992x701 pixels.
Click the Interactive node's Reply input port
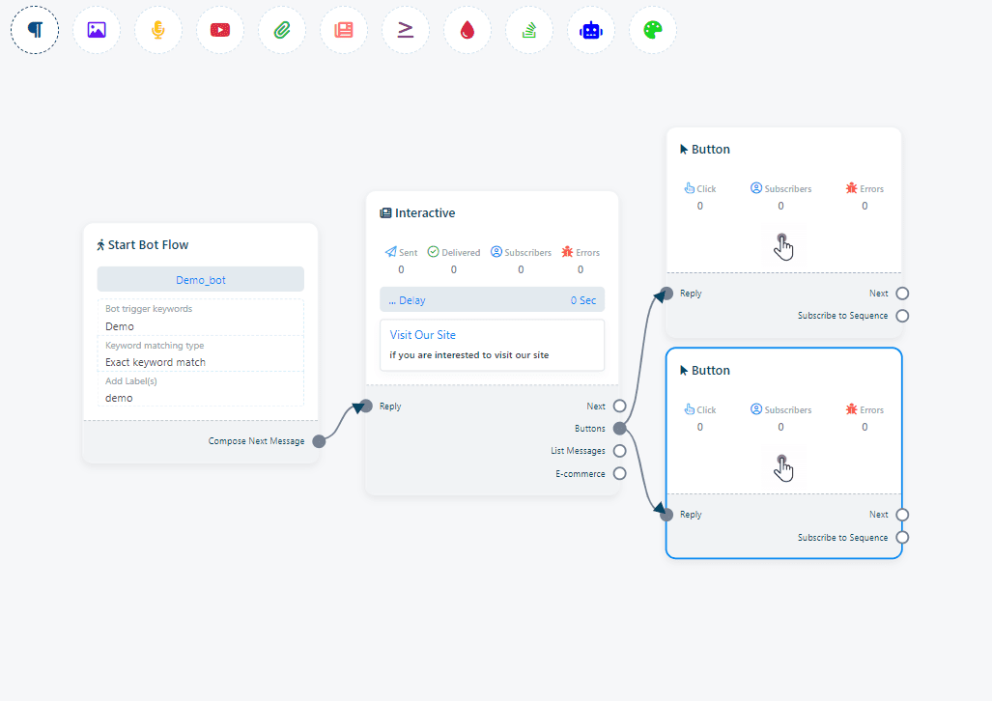(x=366, y=407)
